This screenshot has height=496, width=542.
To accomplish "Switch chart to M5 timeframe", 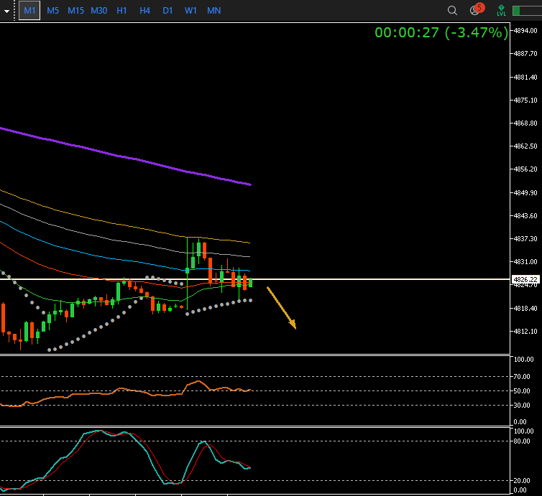I will coord(53,11).
